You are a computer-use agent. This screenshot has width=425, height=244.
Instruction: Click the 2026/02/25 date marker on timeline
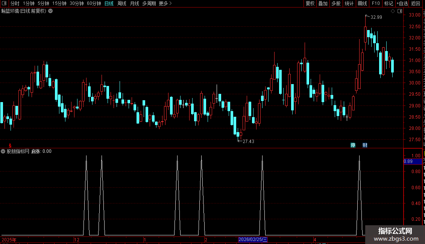coord(253,239)
